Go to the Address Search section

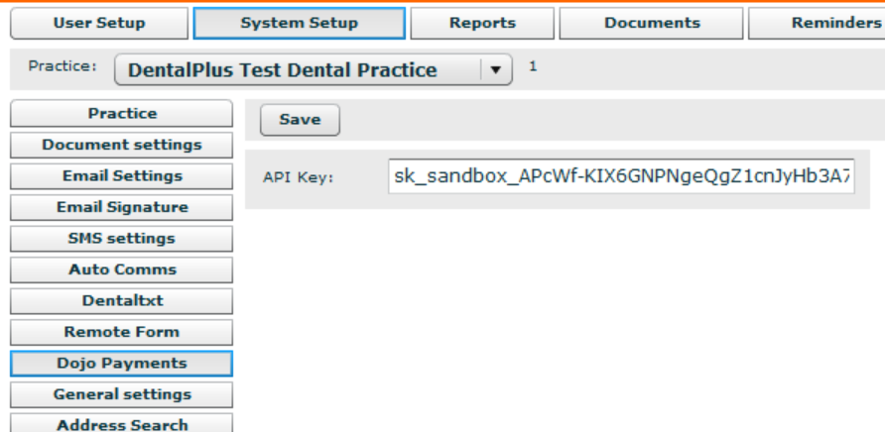[122, 424]
